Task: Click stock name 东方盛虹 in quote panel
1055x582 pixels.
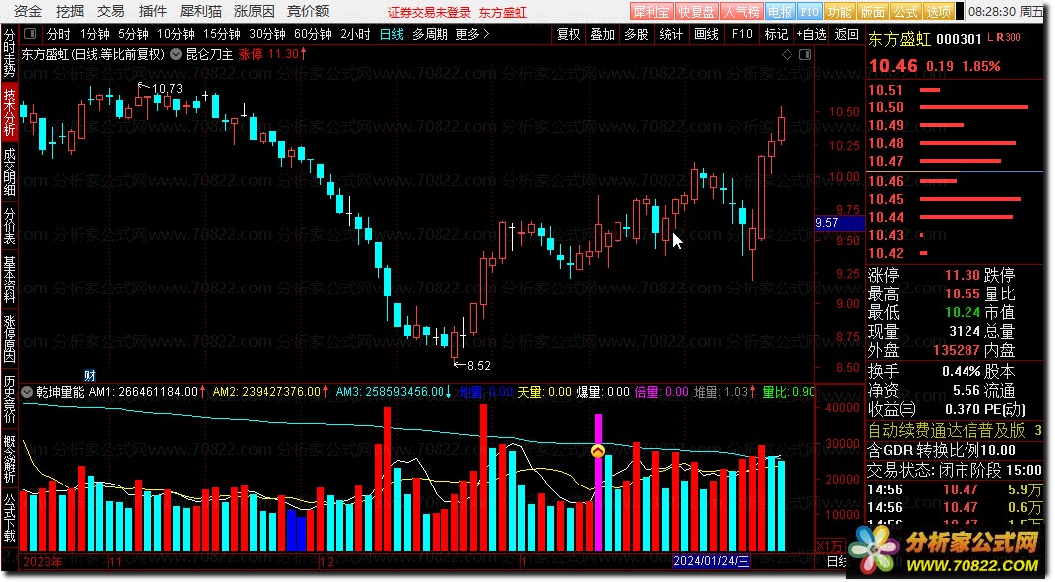Action: click(899, 39)
